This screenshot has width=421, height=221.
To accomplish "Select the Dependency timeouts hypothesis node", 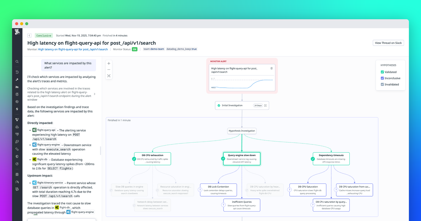I will point(332,158).
